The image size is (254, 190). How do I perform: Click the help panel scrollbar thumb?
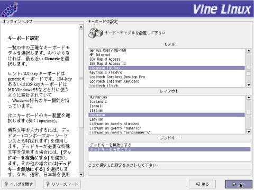click(81, 79)
